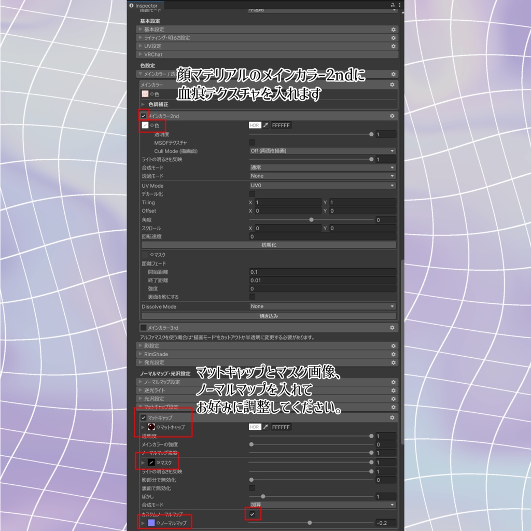Disable the マットキャップ checkbox

(144, 417)
